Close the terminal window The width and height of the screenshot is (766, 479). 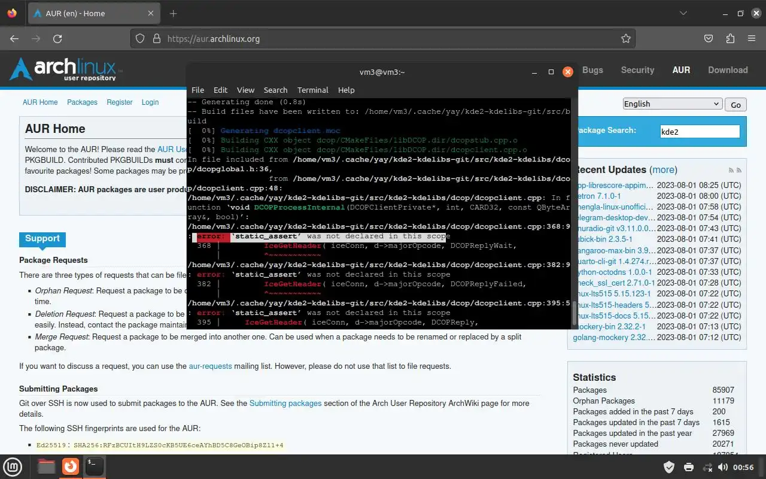pyautogui.click(x=568, y=72)
